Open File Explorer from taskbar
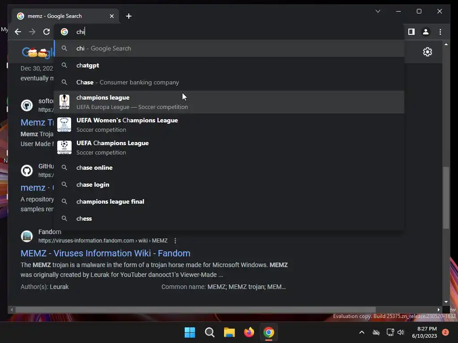 coord(229,332)
